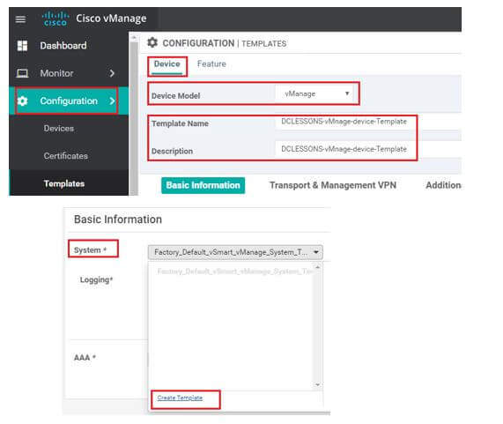Open Dashboard in the sidebar

tap(63, 46)
